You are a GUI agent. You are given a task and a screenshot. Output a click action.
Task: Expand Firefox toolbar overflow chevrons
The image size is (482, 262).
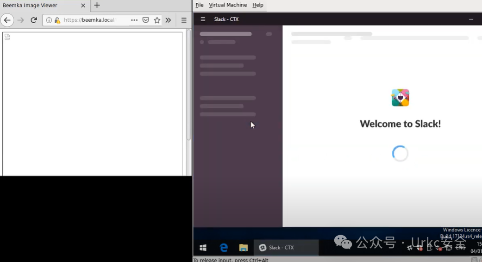168,20
